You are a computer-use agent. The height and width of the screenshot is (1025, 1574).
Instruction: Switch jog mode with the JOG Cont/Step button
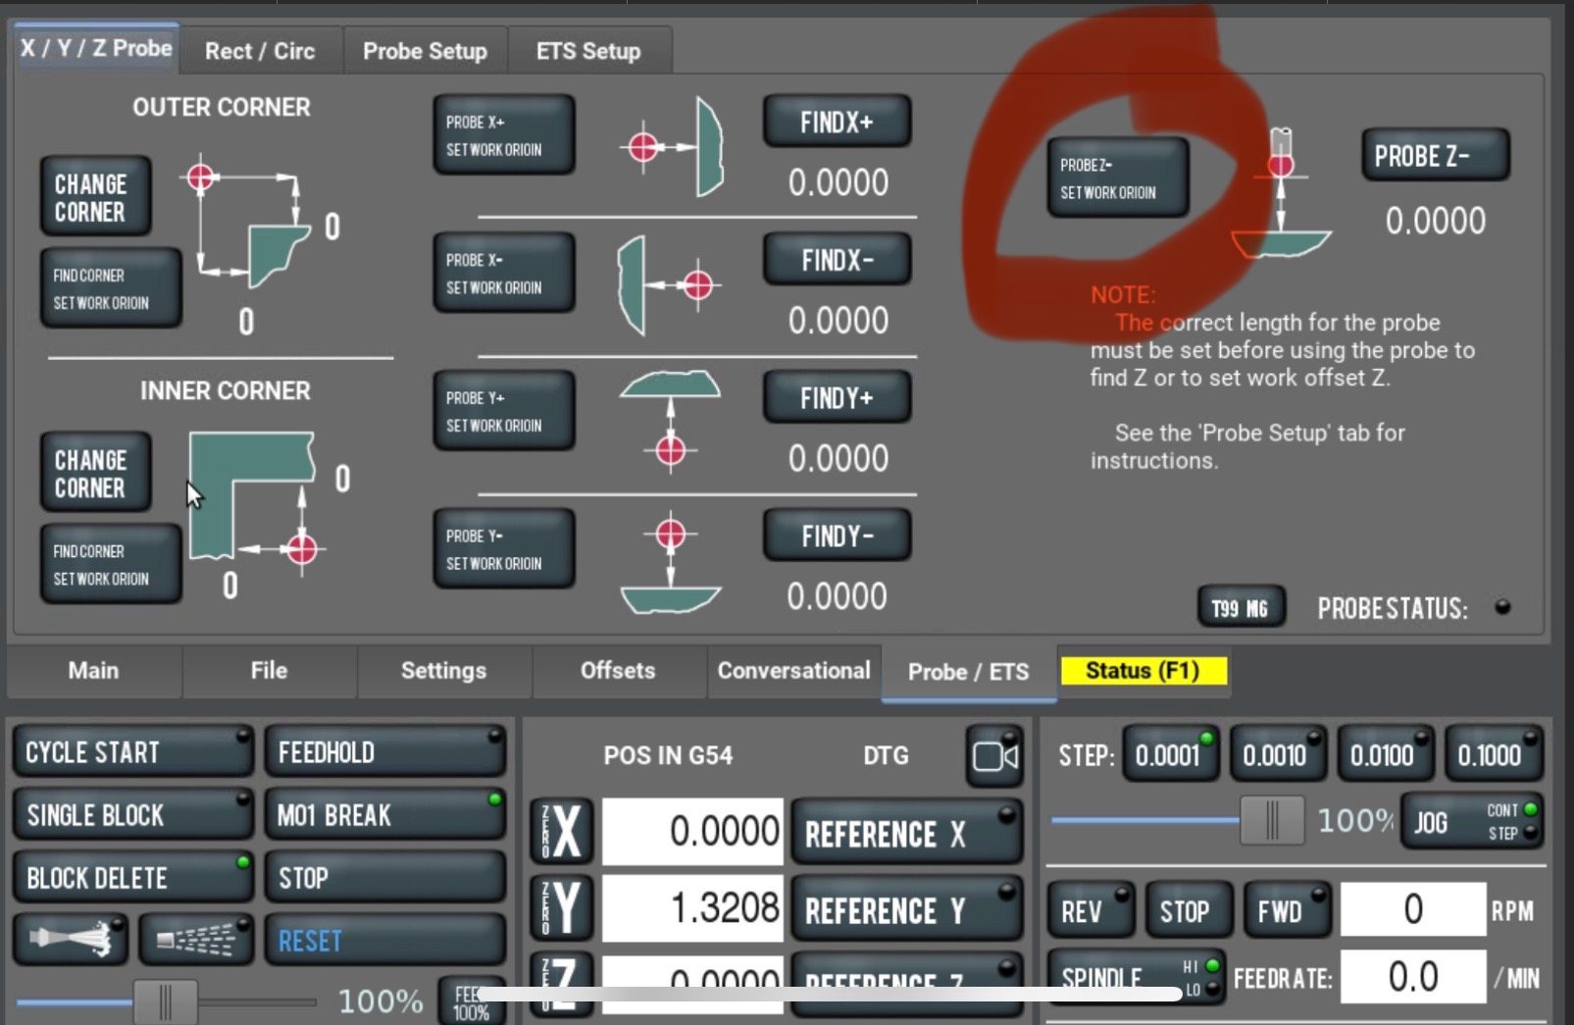click(x=1470, y=821)
